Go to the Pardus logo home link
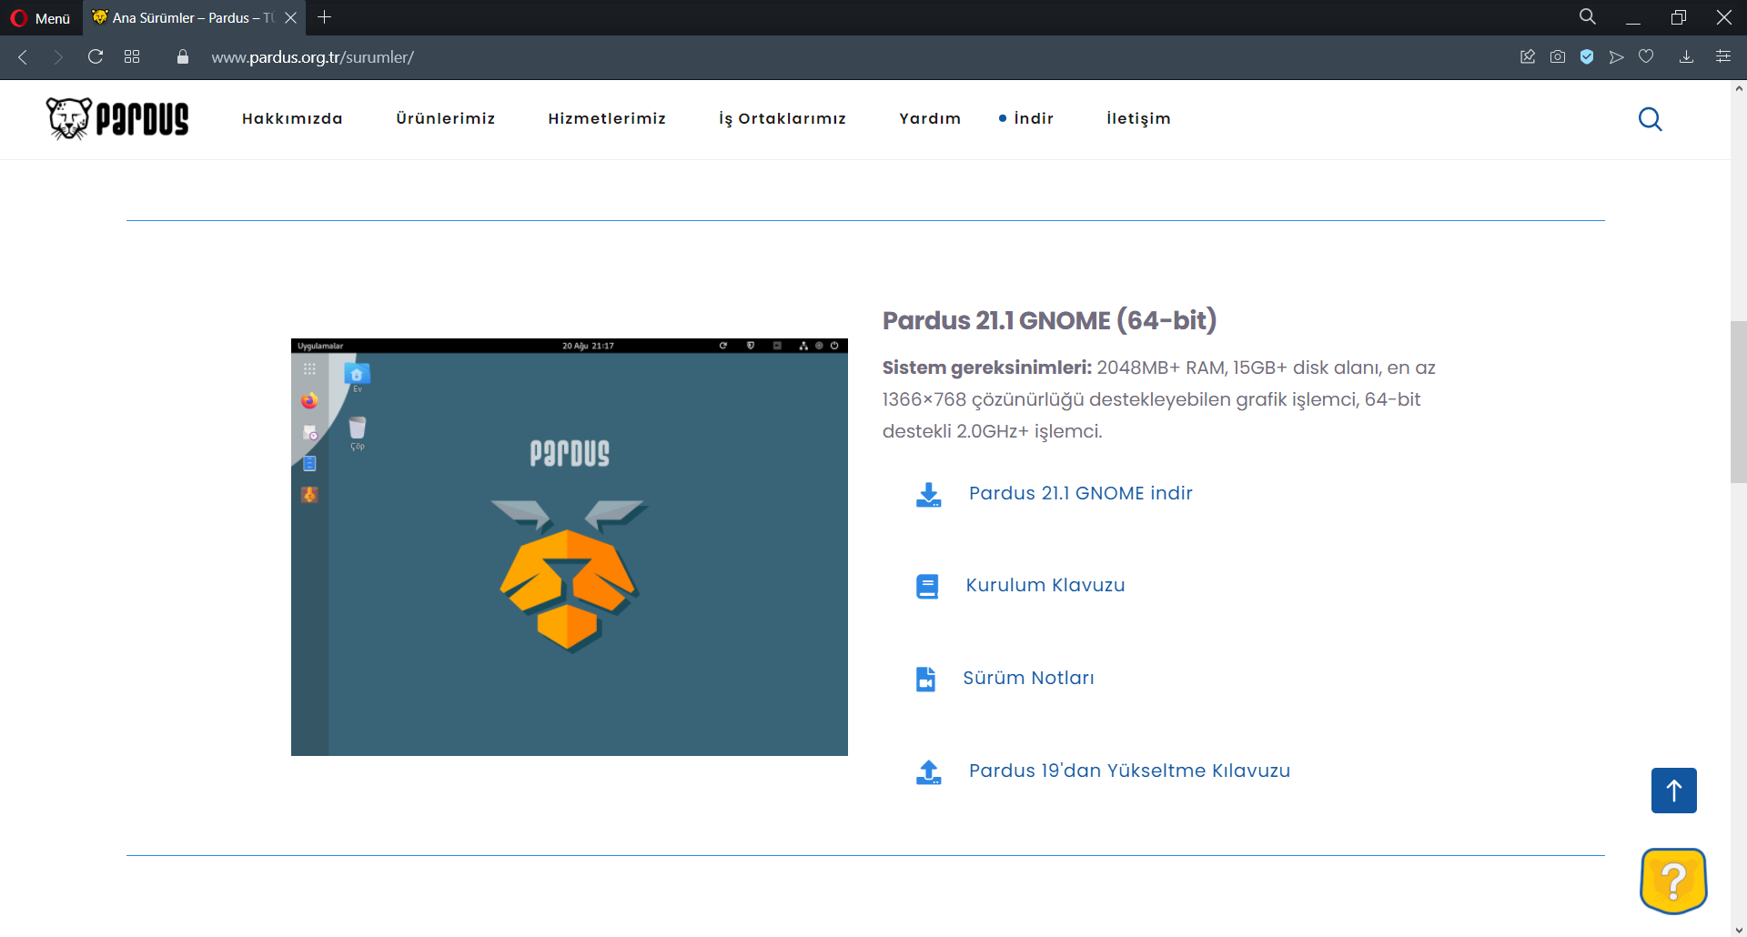 [117, 118]
